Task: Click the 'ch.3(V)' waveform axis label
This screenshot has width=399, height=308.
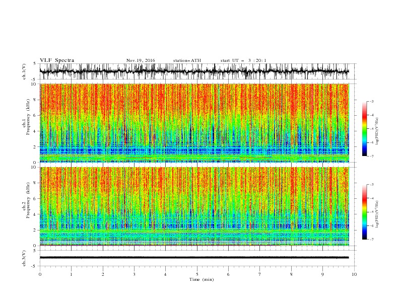Action: point(24,258)
